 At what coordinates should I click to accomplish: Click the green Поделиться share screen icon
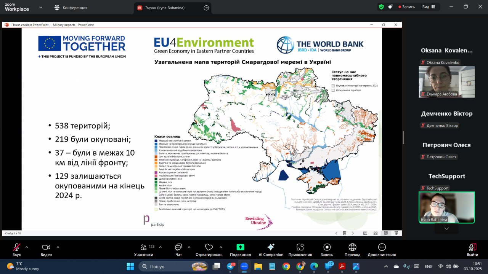(x=240, y=247)
